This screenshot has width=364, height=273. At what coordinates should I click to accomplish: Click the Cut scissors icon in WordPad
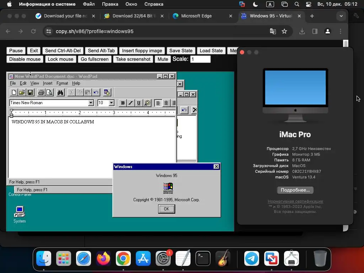71,92
